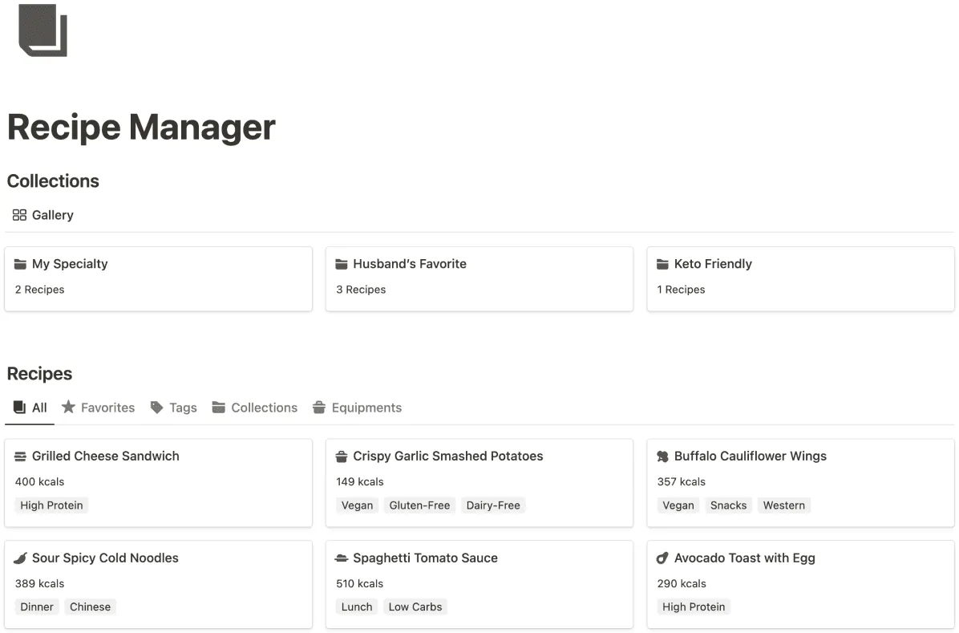Click the Western tag
The width and height of the screenshot is (959, 633).
(x=784, y=505)
